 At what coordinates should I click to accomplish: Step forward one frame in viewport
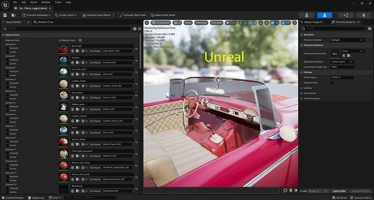[x=296, y=191]
